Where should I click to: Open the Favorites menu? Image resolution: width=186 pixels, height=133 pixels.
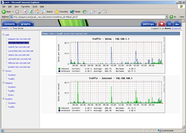pyautogui.click(x=25, y=6)
